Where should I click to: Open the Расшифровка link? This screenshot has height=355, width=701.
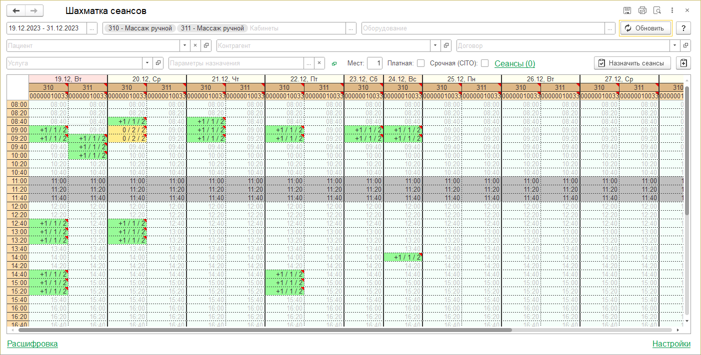[x=32, y=344]
